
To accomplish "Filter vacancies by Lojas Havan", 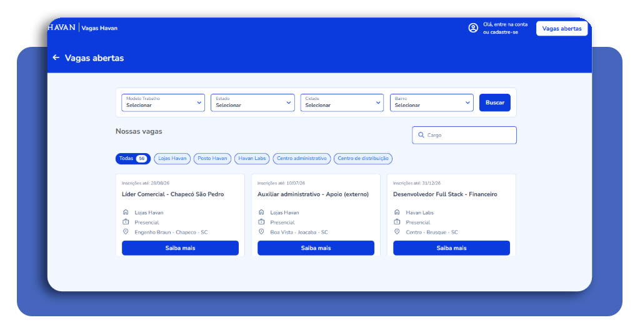I will pyautogui.click(x=172, y=158).
